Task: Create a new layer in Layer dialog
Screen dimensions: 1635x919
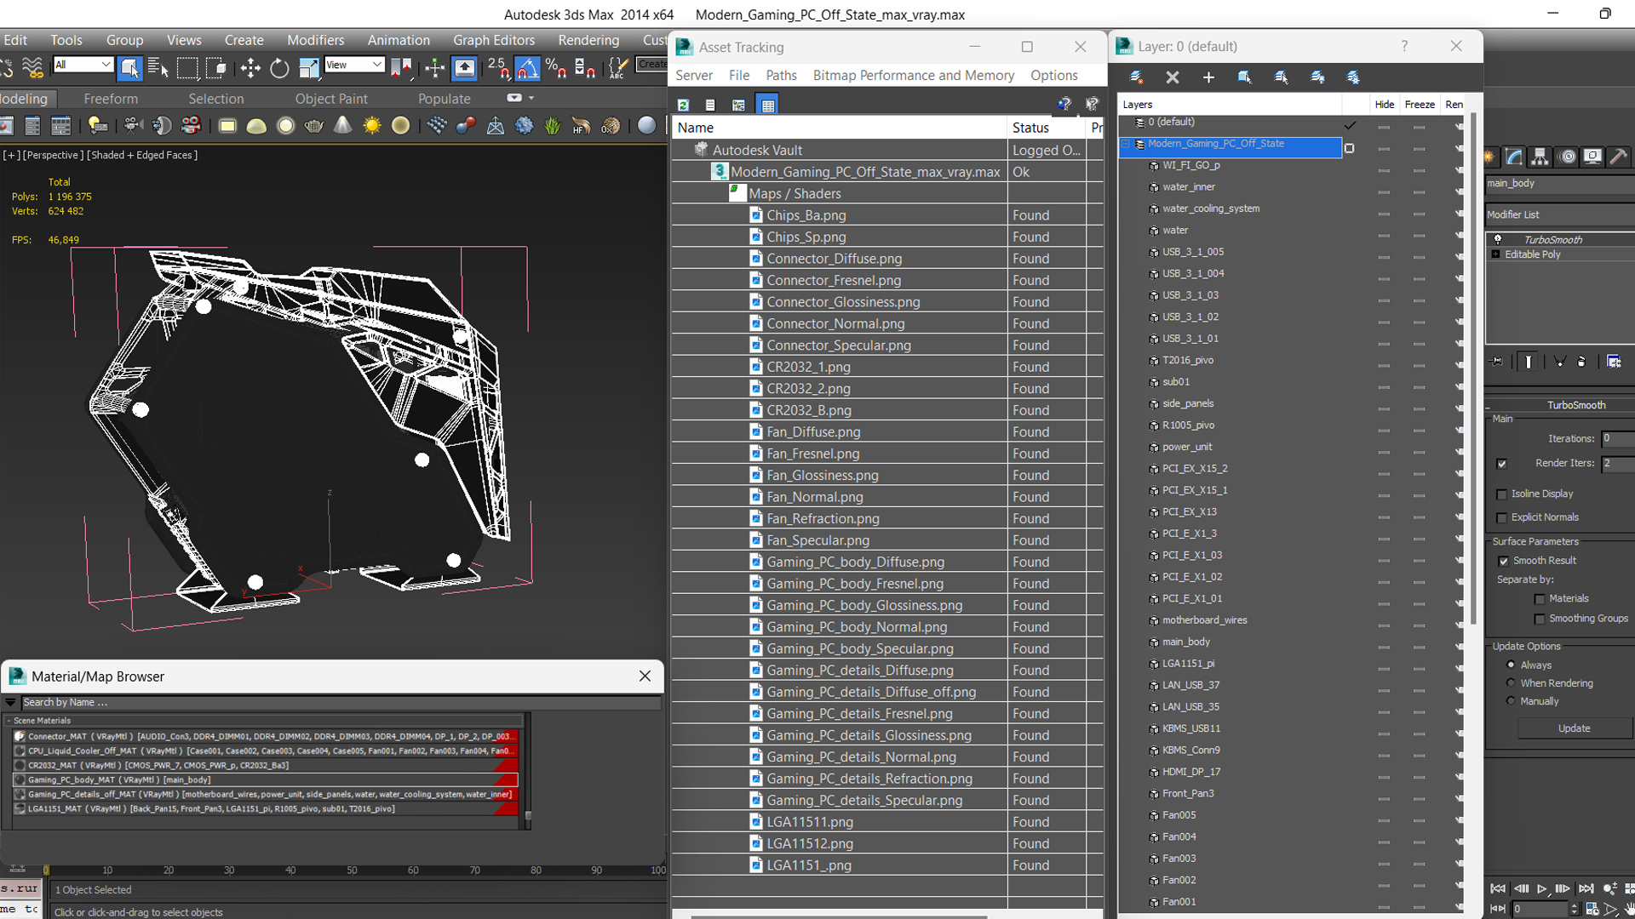Action: click(x=1136, y=77)
